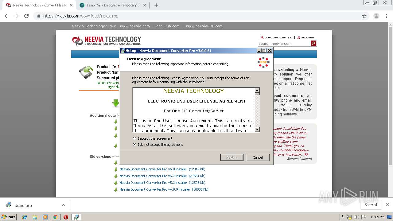Click setup installer taskbar button
Image resolution: width=393 pixels, height=221 pixels.
coord(76,217)
